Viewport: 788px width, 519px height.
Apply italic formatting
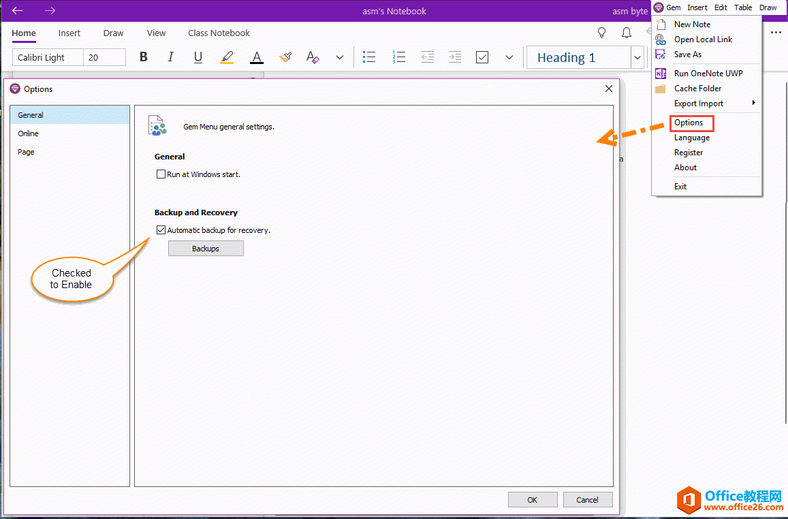pyautogui.click(x=170, y=57)
